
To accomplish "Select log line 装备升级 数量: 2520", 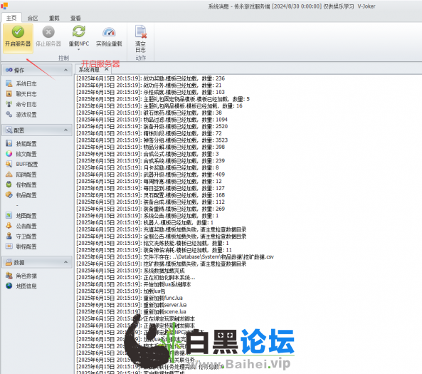I will point(152,126).
